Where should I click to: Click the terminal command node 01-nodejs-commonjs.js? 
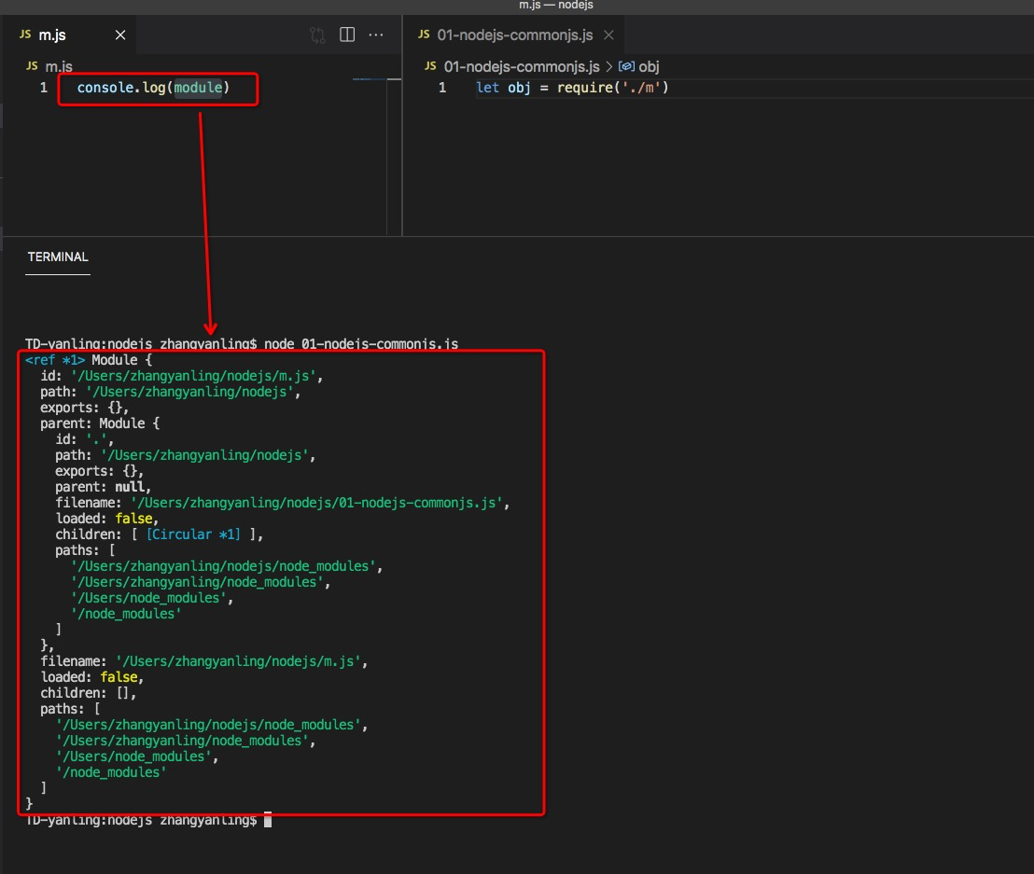coord(361,344)
